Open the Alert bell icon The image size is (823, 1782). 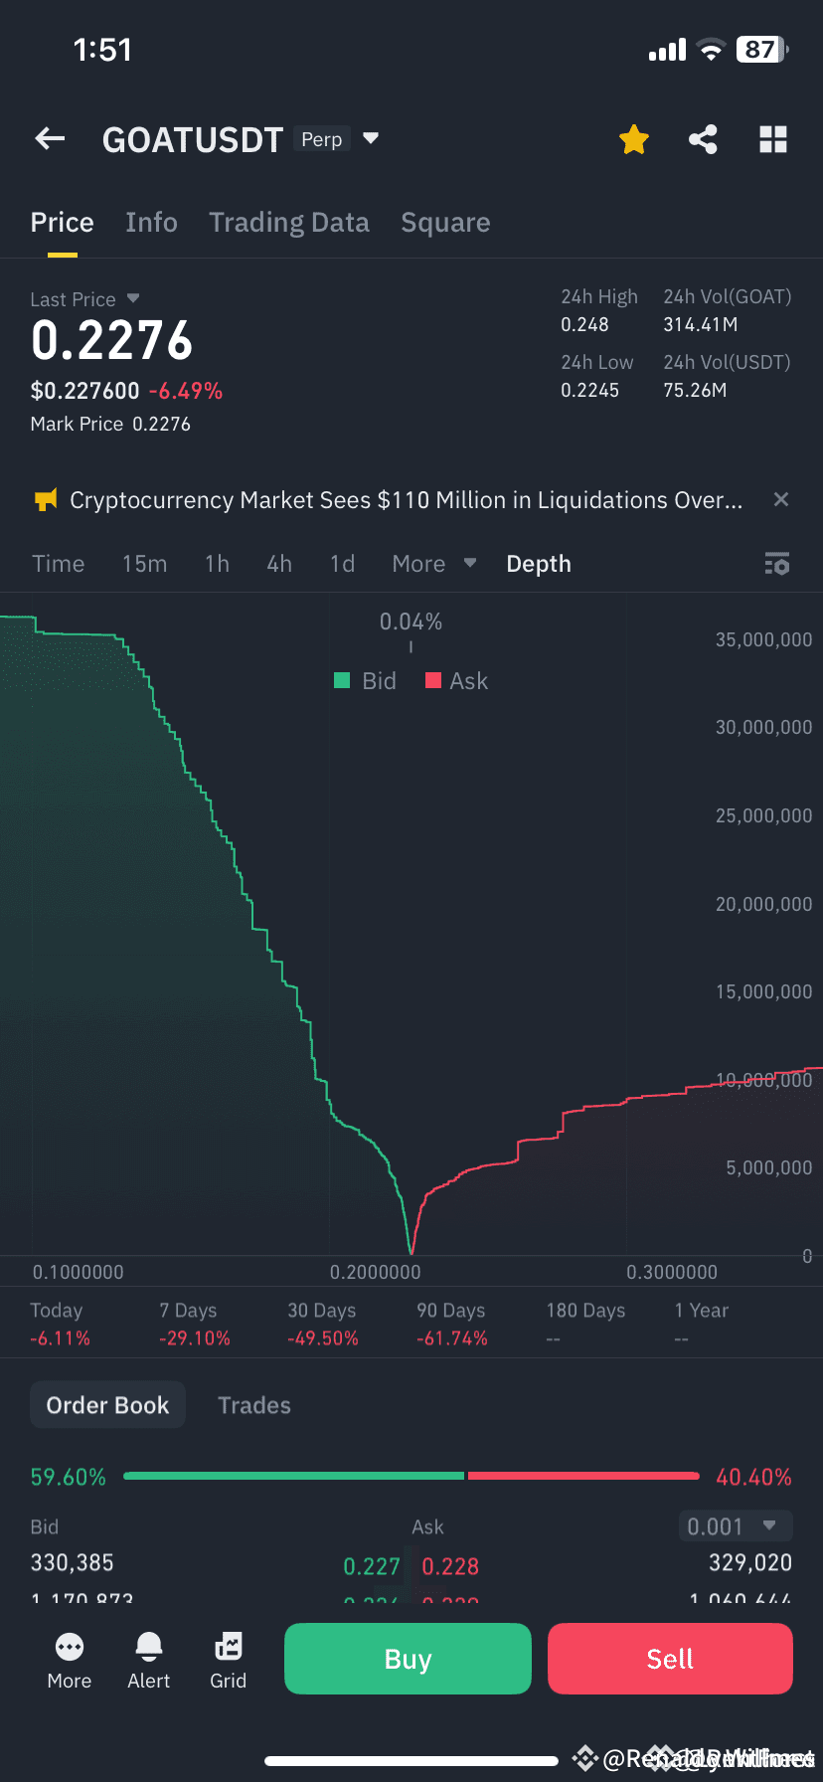click(x=149, y=1661)
